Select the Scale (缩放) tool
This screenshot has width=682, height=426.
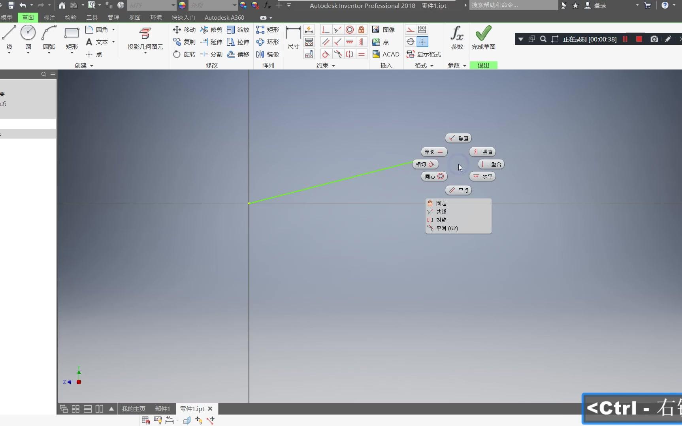click(x=238, y=30)
